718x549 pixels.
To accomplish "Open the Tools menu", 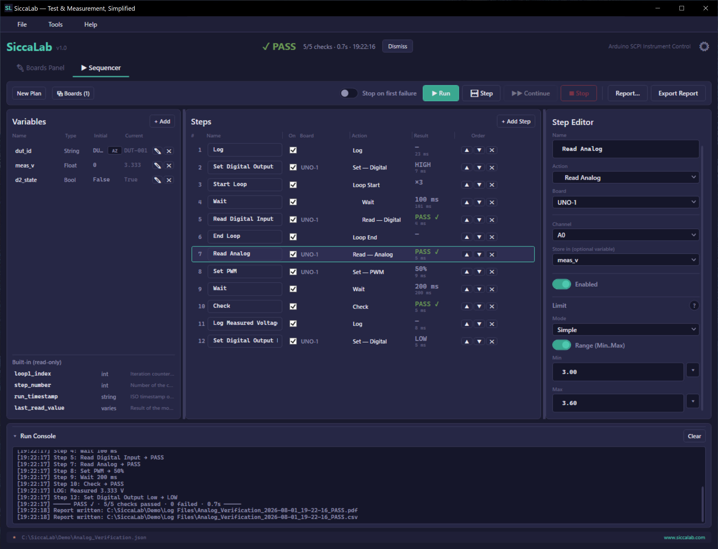I will click(55, 25).
